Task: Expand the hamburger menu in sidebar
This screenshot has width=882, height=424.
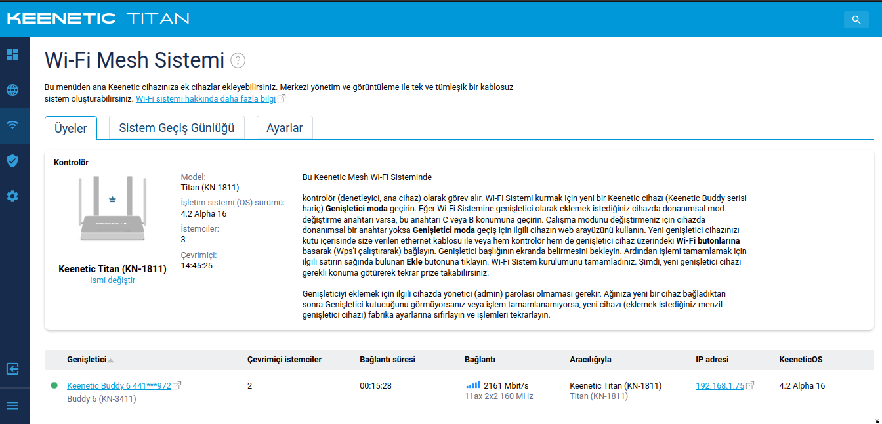Action: pos(12,406)
